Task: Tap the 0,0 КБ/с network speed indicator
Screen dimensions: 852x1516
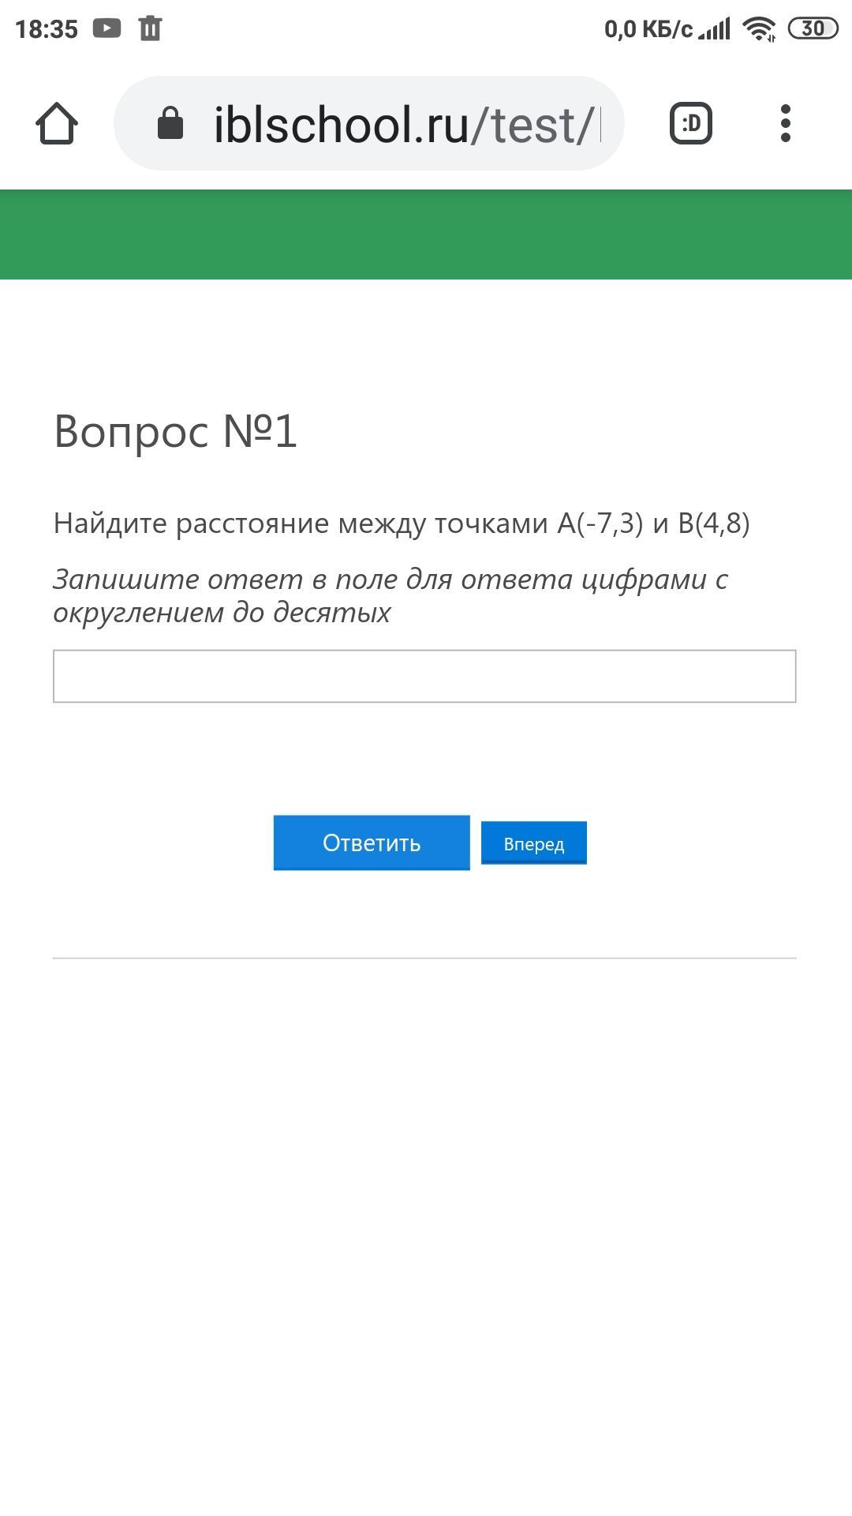Action: pyautogui.click(x=648, y=29)
